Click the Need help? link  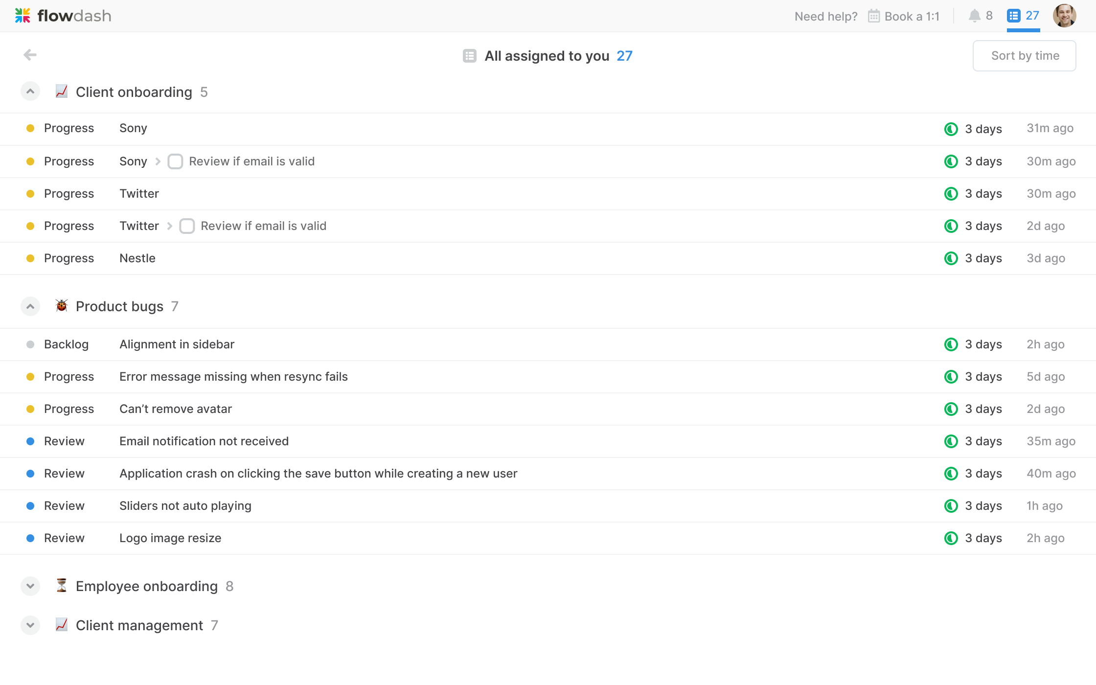(826, 16)
